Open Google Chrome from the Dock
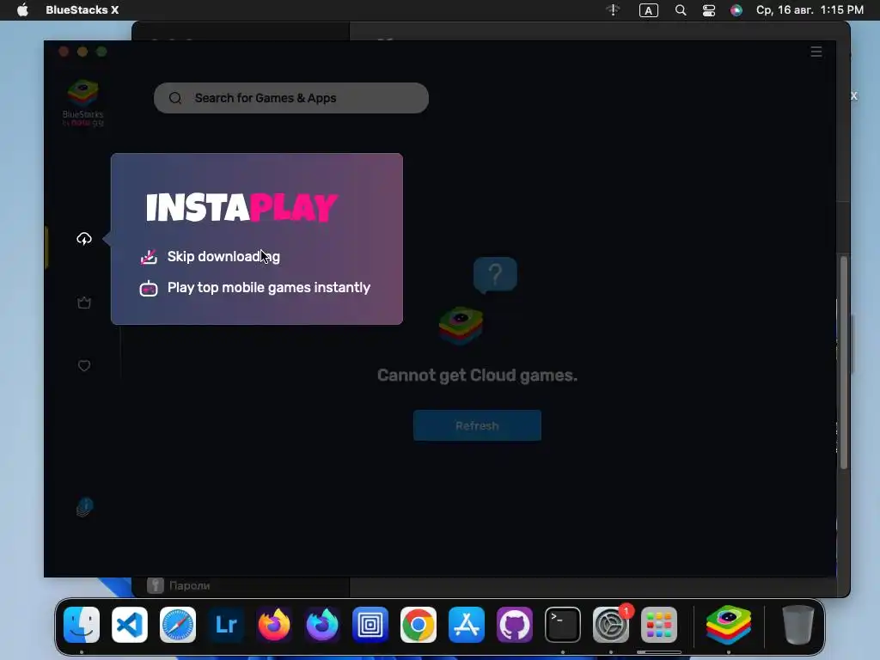880x660 pixels. tap(419, 625)
